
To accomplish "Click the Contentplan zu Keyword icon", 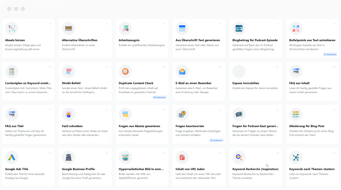I will [x=12, y=72].
